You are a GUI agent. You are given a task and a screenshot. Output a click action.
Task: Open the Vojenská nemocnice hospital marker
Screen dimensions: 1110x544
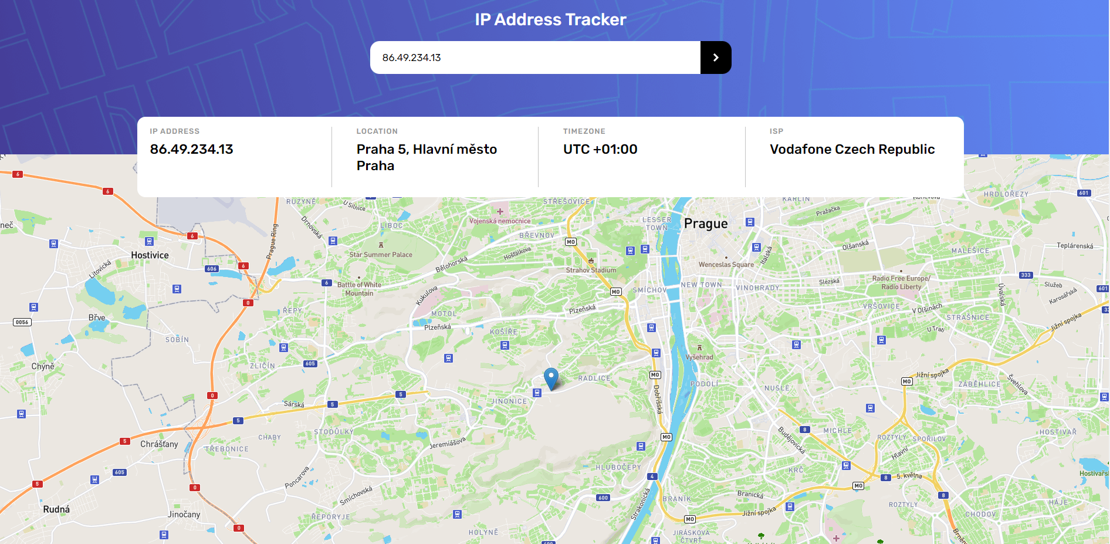pyautogui.click(x=500, y=211)
